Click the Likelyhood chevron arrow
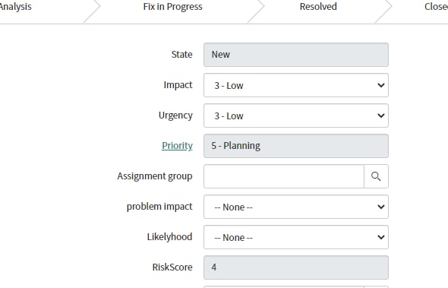Image resolution: width=448 pixels, height=288 pixels. (381, 237)
